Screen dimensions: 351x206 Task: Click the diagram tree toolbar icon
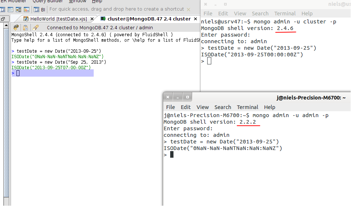(19, 10)
